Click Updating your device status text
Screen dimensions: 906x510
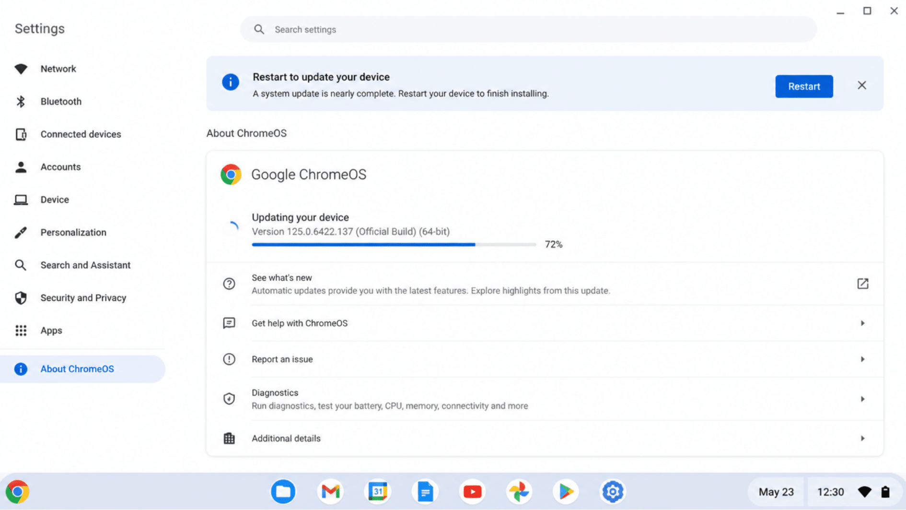click(x=300, y=217)
